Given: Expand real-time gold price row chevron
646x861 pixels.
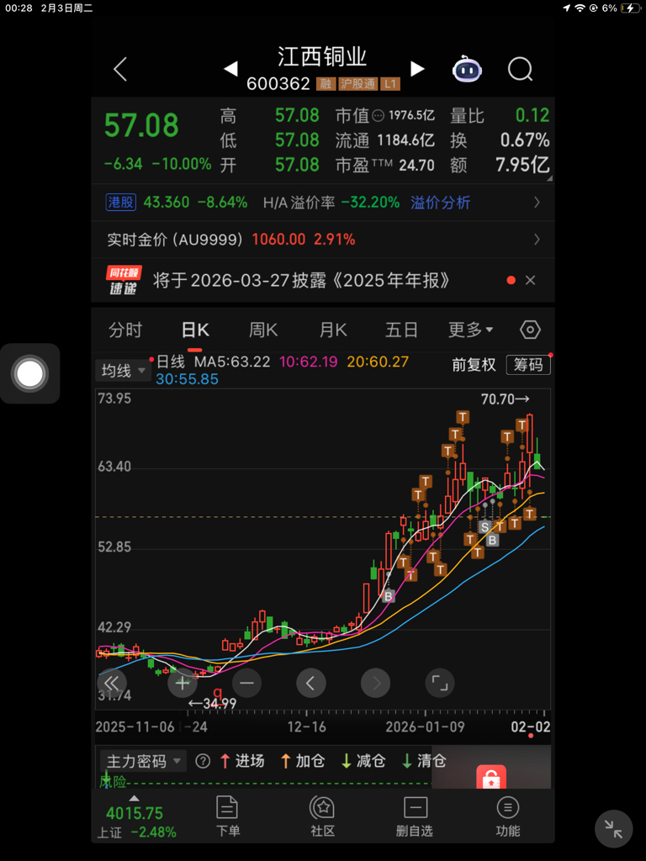Looking at the screenshot, I should pyautogui.click(x=537, y=240).
